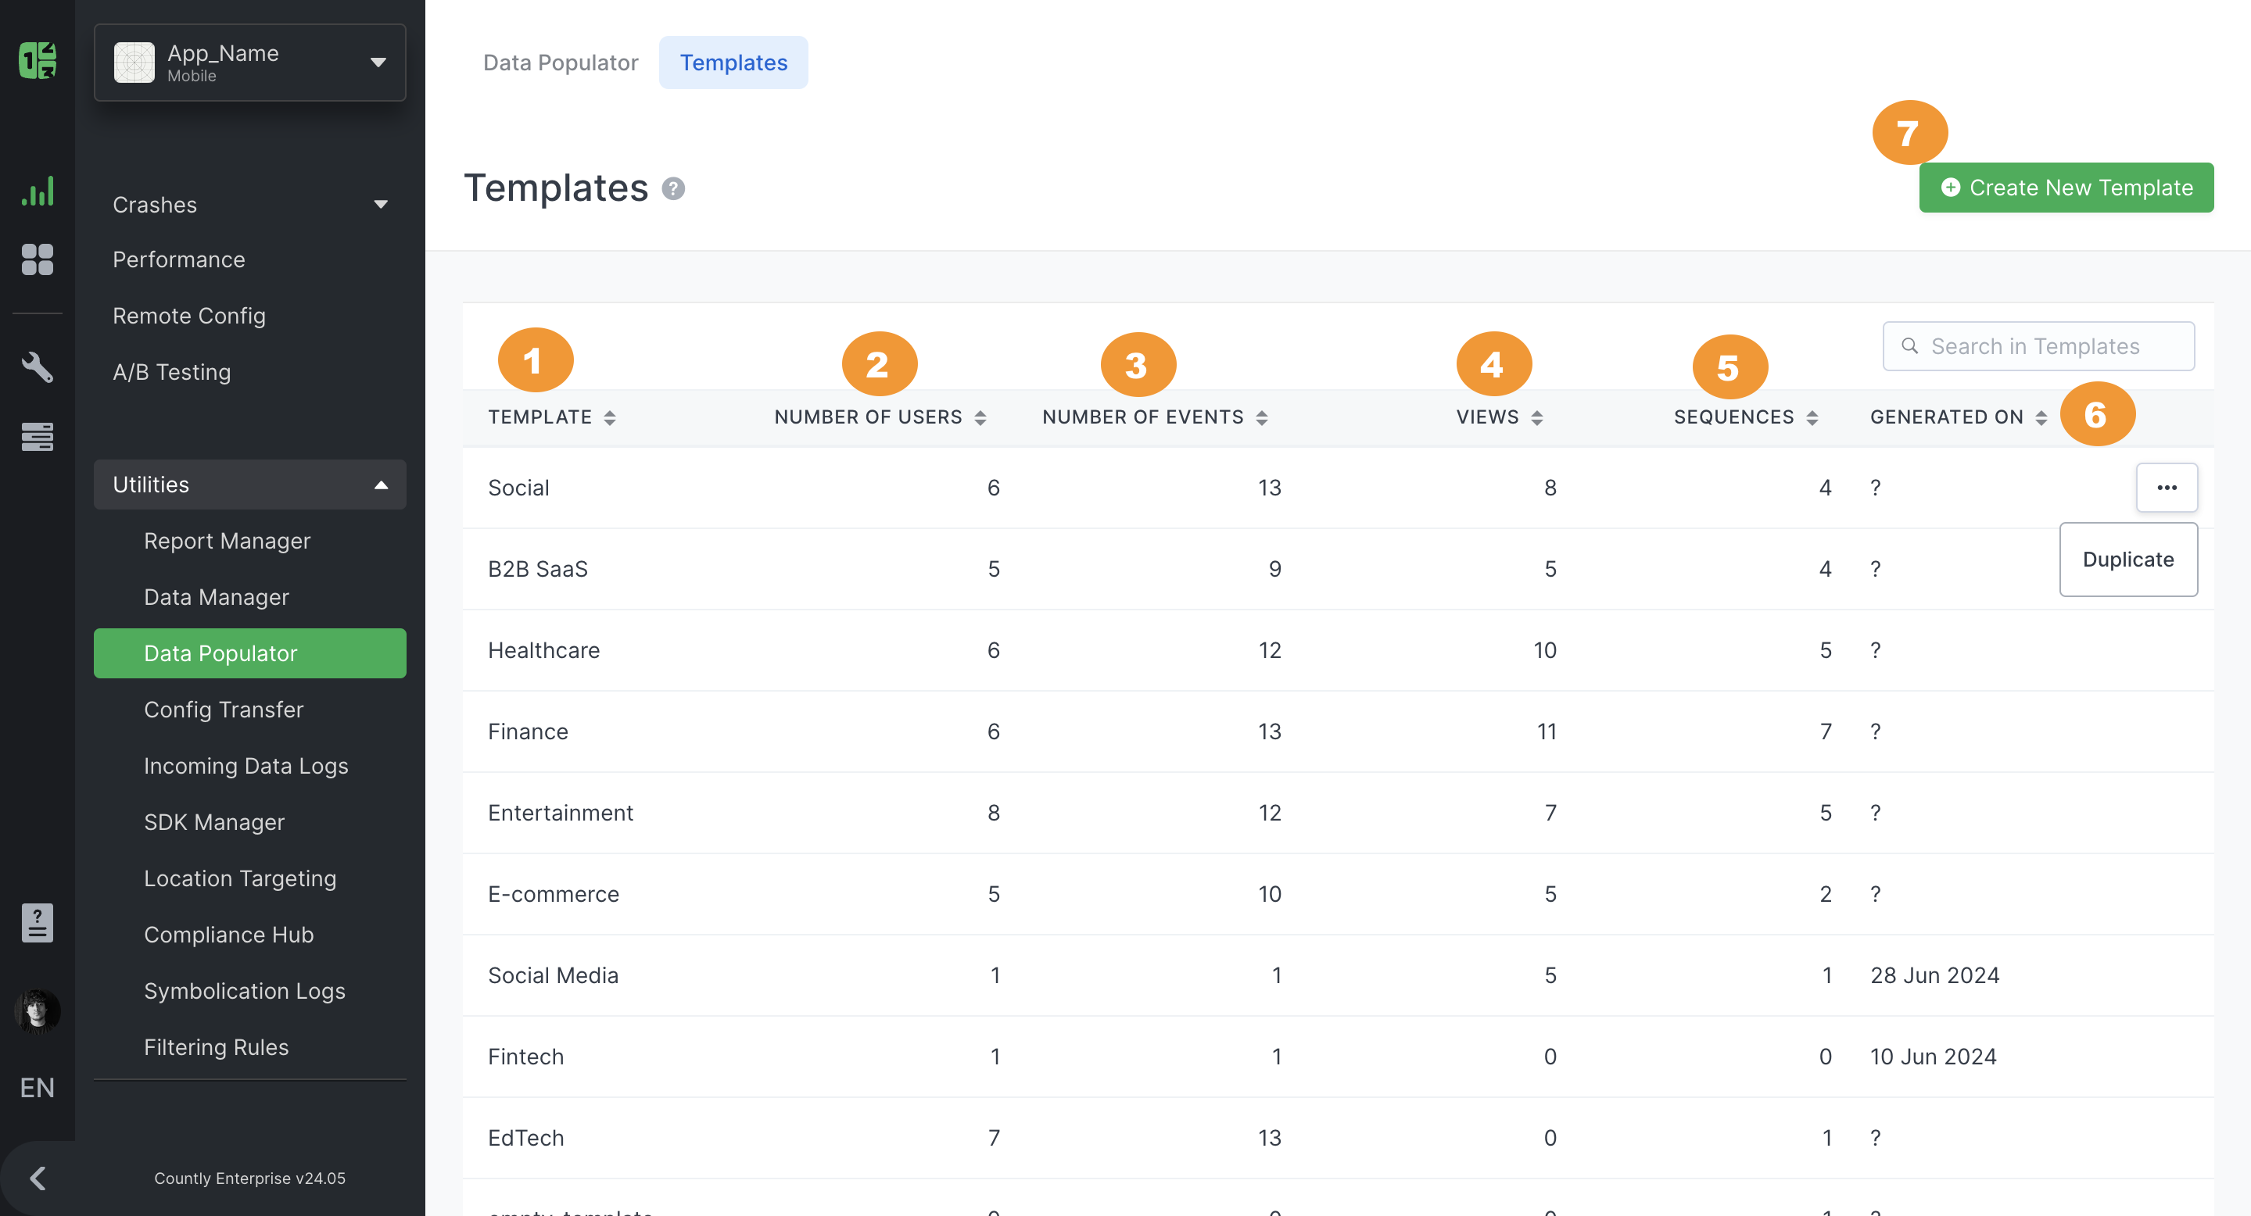
Task: Click the Countly logo icon
Action: 38,61
